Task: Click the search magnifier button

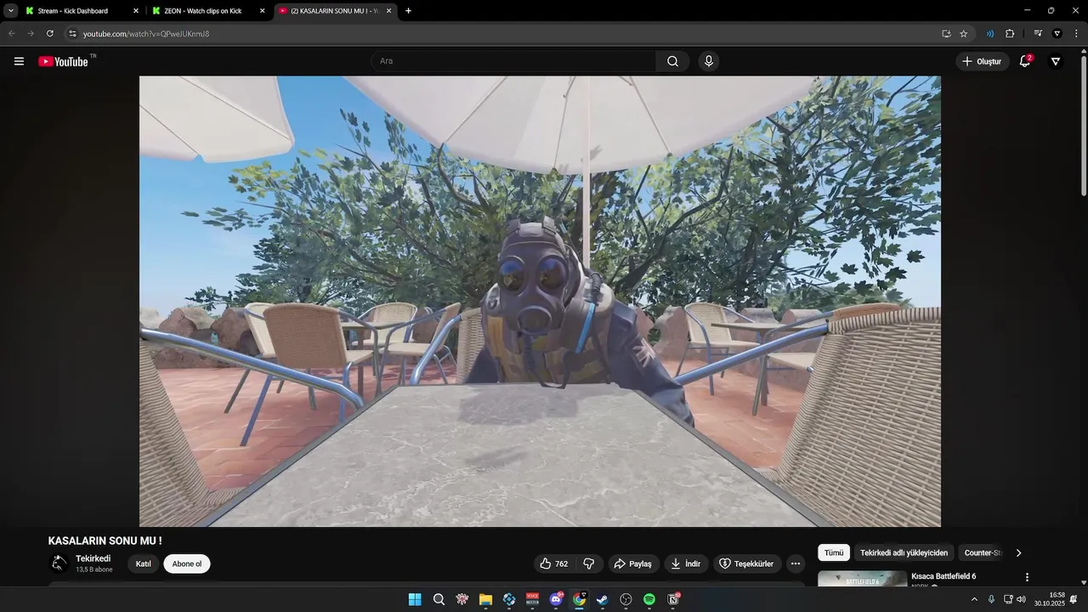Action: pos(672,61)
